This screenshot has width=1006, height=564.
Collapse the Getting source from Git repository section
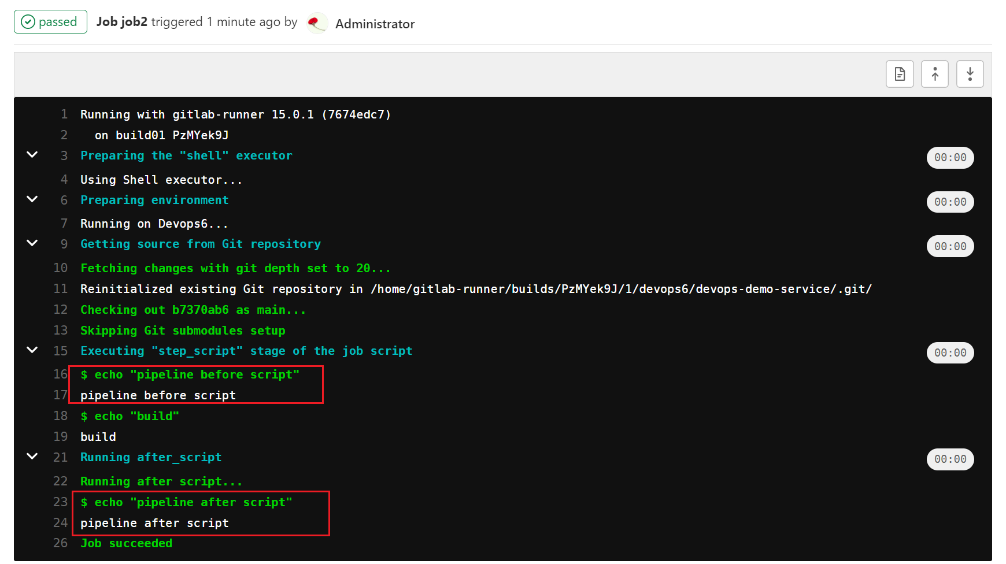(32, 243)
